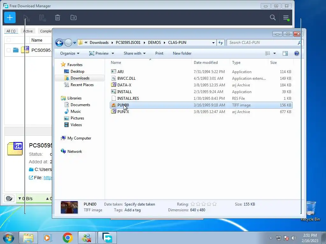Click the blue help question mark icon
The height and width of the screenshot is (244, 326).
[296, 53]
